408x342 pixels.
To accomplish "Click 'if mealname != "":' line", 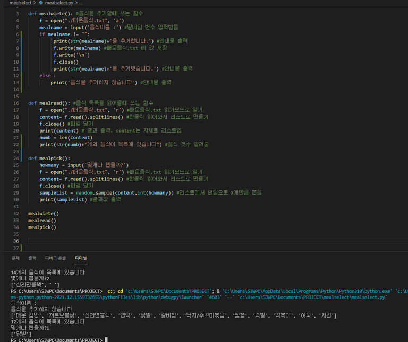I will [64, 34].
